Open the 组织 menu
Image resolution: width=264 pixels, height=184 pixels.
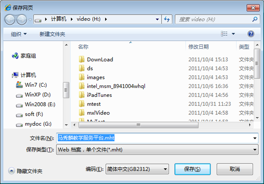pyautogui.click(x=18, y=34)
